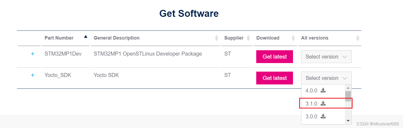This screenshot has width=403, height=128.
Task: Click the STM32MP1Dev part number cell
Action: point(63,54)
